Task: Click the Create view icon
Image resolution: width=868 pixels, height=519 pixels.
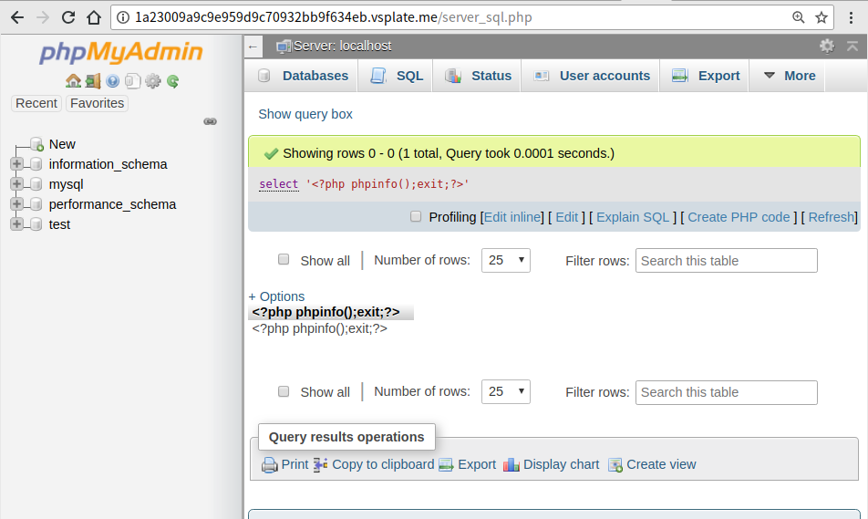Action: pyautogui.click(x=615, y=464)
